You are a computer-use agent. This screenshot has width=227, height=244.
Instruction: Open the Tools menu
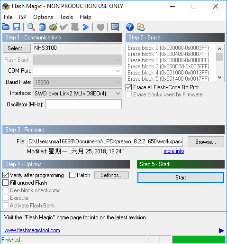coord(66,17)
